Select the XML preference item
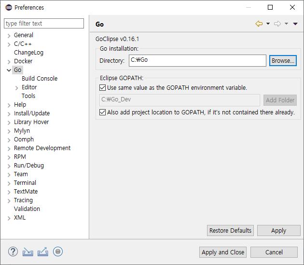The width and height of the screenshot is (304, 265). (20, 218)
